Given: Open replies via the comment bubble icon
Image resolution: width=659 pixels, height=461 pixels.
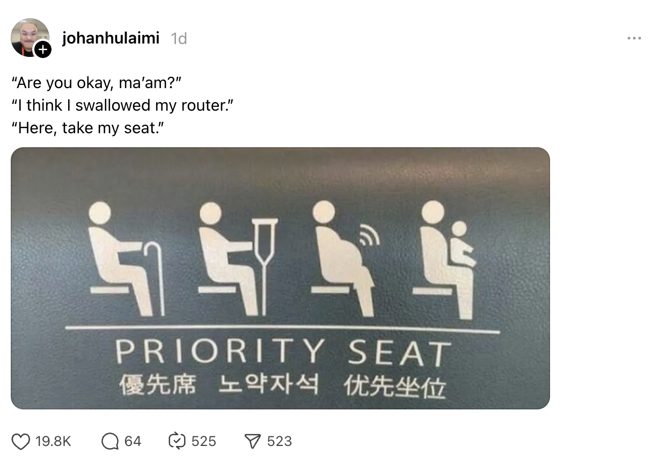Looking at the screenshot, I should coord(110,442).
